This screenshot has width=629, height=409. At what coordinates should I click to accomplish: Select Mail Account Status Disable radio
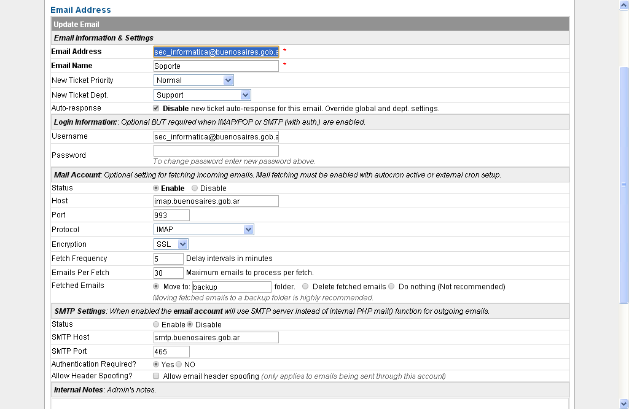tap(195, 188)
